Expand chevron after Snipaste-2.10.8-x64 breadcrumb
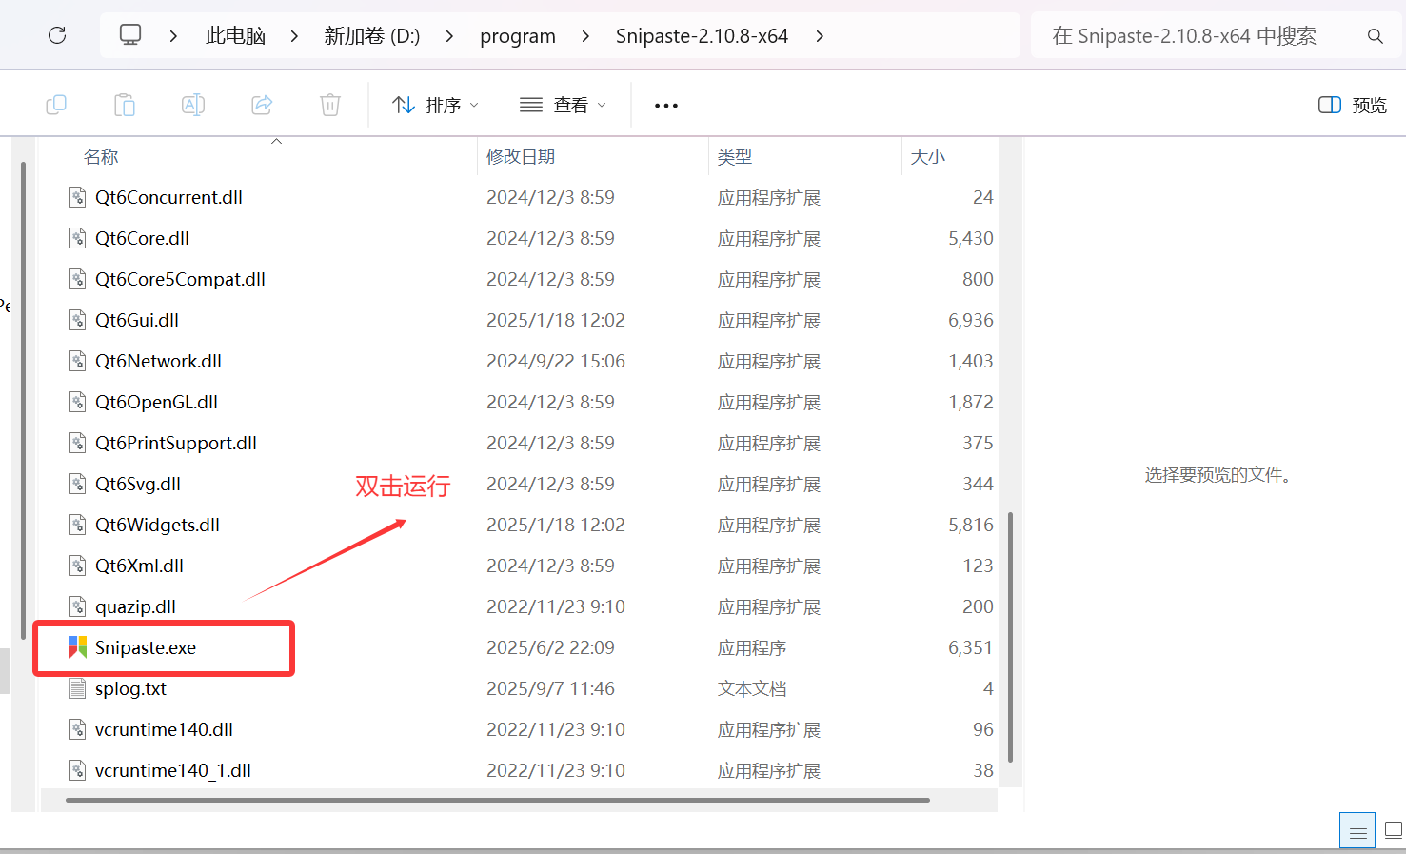 [820, 36]
